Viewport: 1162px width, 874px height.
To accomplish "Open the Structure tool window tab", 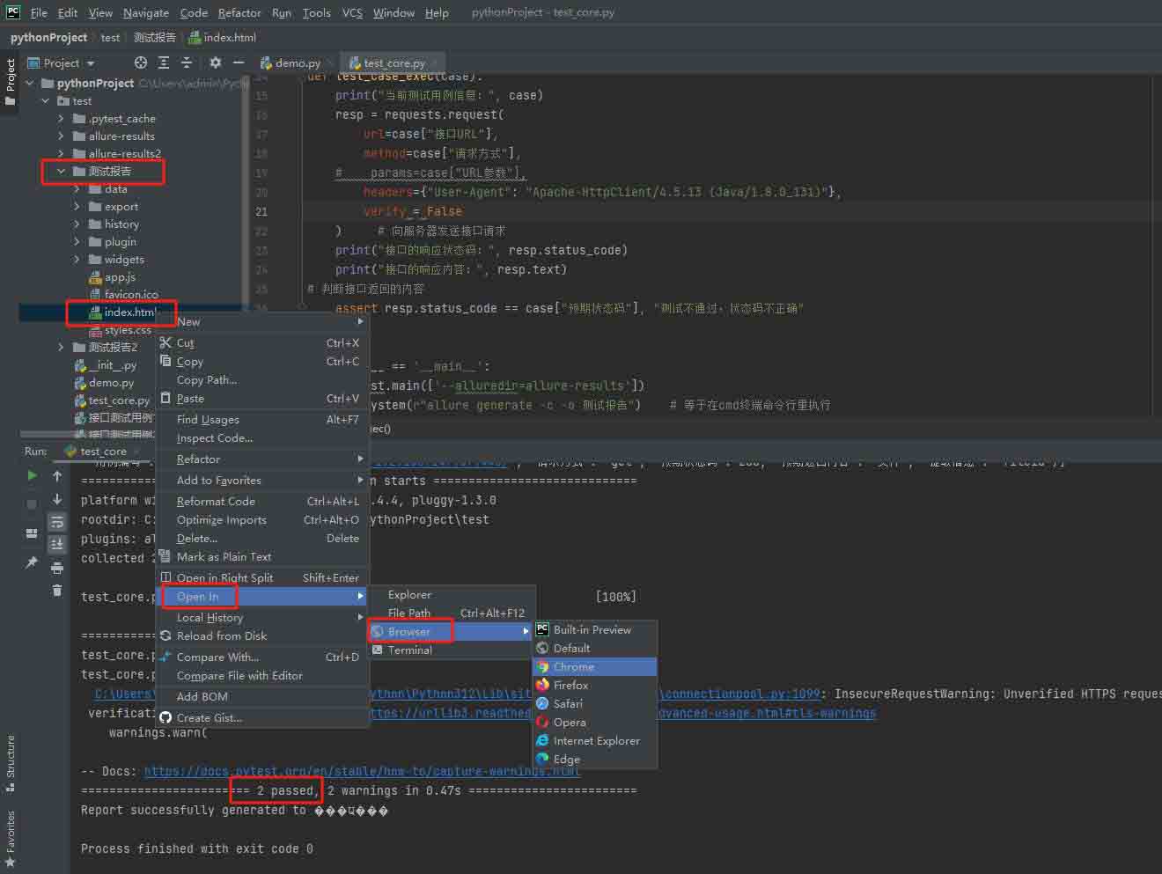I will click(x=11, y=762).
